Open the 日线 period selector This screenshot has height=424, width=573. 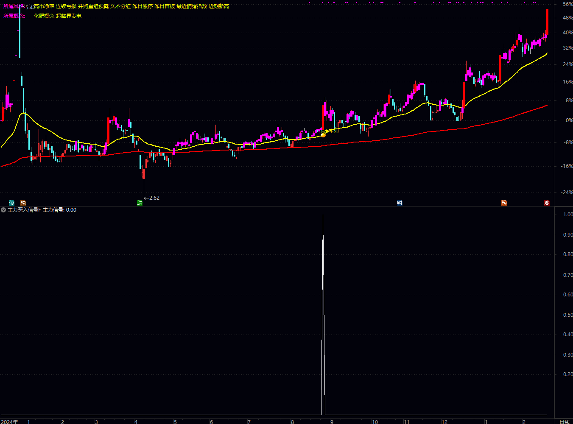coord(565,421)
